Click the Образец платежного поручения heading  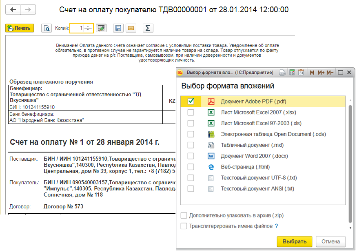(x=51, y=82)
